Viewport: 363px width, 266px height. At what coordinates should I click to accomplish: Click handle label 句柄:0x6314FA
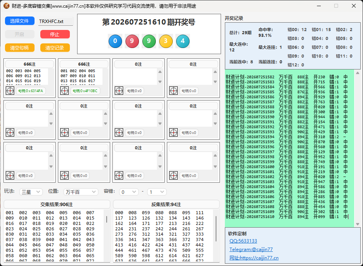[31, 91]
